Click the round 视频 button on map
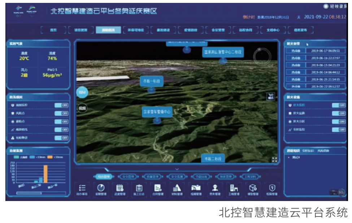The width and height of the screenshot is (352, 223). (82, 108)
